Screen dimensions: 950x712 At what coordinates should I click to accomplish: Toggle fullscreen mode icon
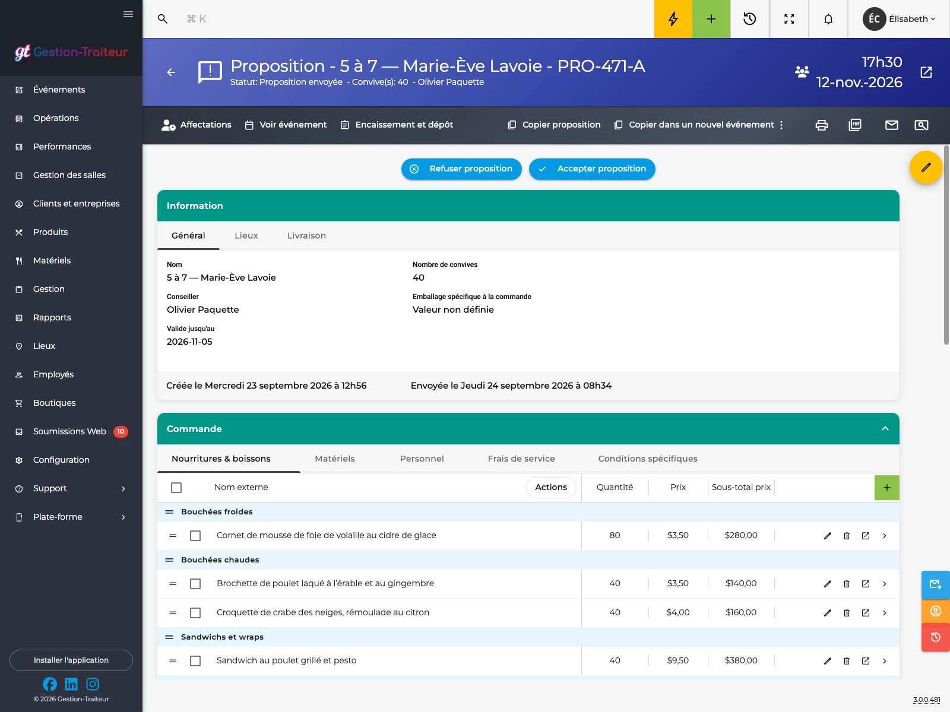(x=789, y=19)
